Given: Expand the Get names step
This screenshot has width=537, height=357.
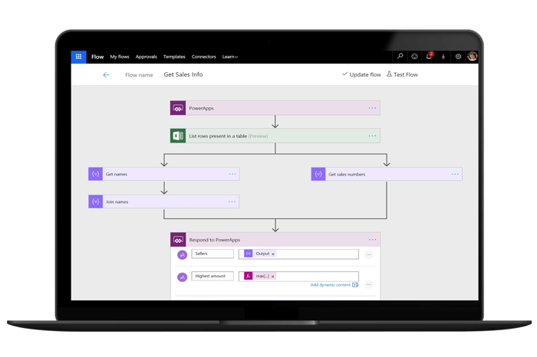Looking at the screenshot, I should click(x=164, y=174).
